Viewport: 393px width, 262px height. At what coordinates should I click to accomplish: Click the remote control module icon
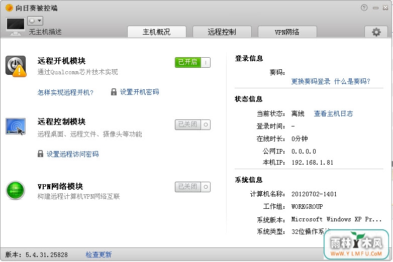point(16,126)
